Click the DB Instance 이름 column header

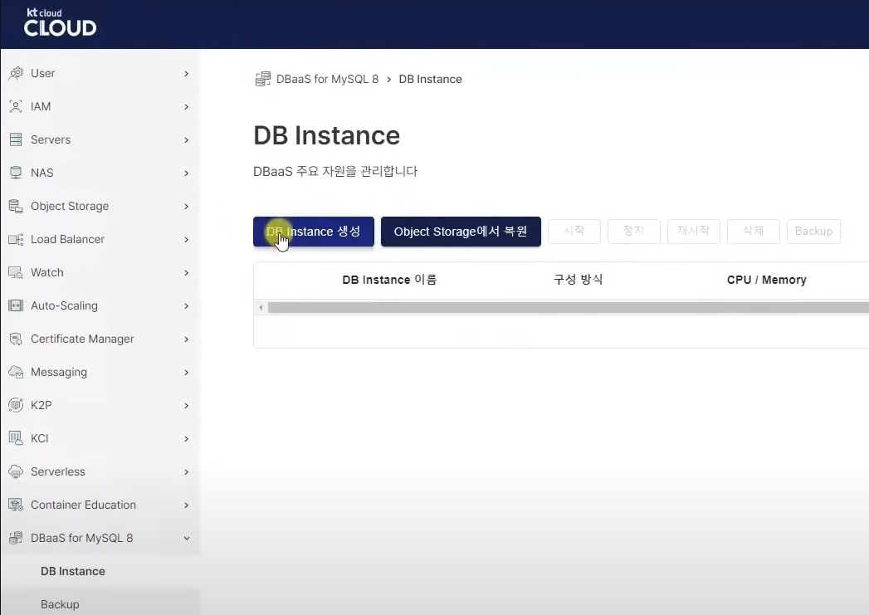point(389,280)
